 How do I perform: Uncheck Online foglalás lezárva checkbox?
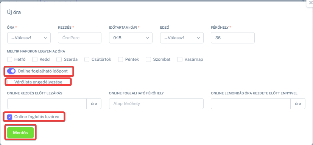click(x=9, y=117)
